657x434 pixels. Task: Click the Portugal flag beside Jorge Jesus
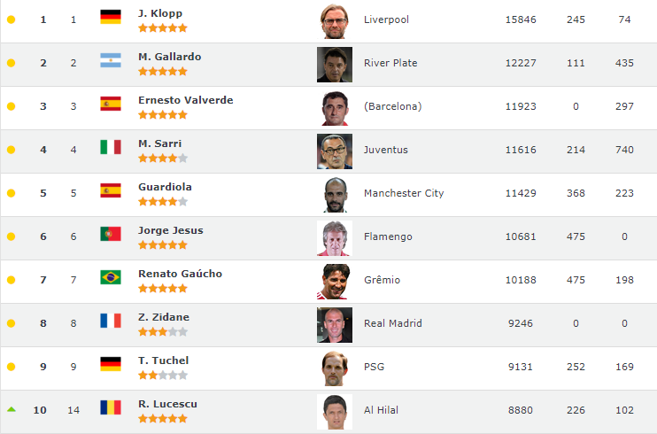(x=111, y=234)
